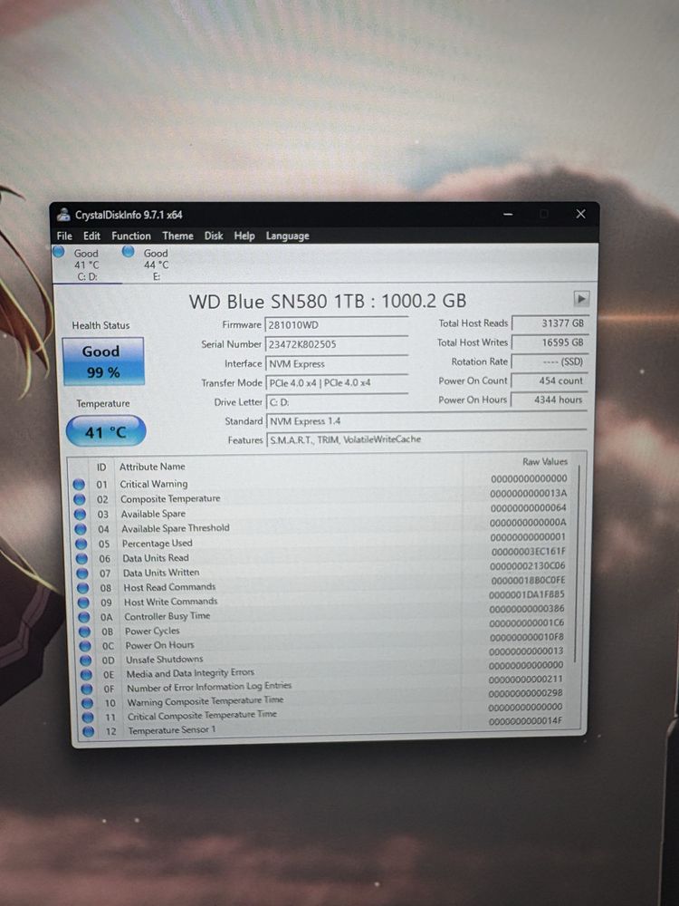
Task: Open the Help menu
Action: pyautogui.click(x=244, y=236)
